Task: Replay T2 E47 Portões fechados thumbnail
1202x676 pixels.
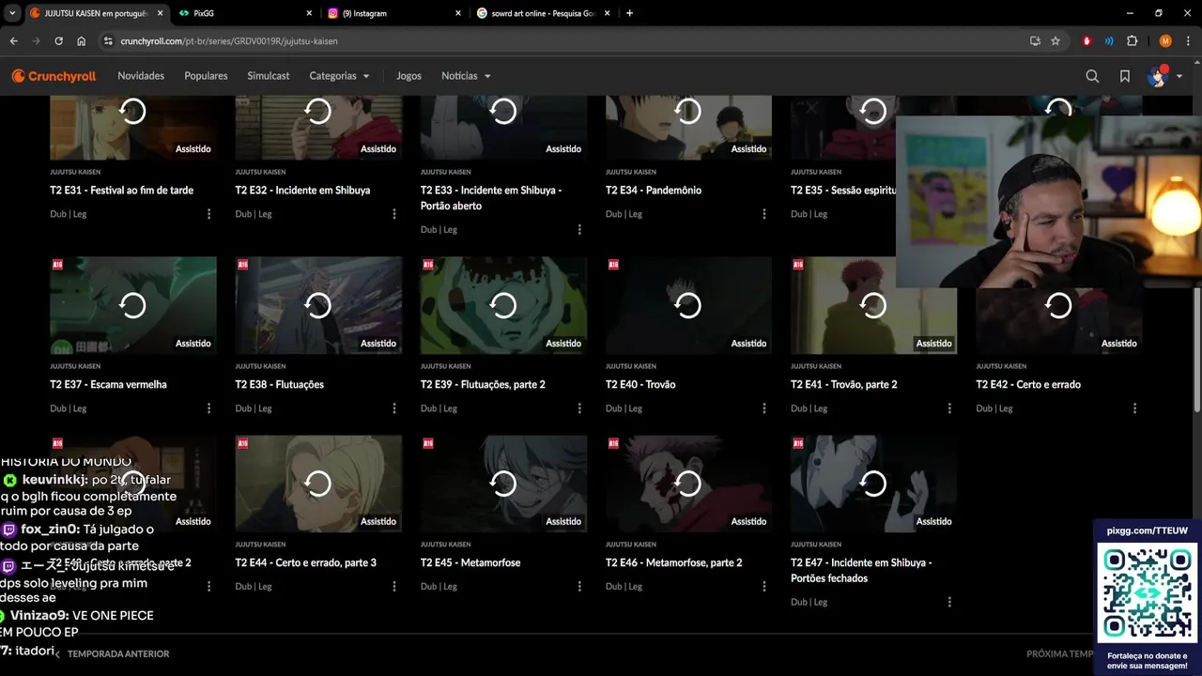Action: (x=873, y=484)
